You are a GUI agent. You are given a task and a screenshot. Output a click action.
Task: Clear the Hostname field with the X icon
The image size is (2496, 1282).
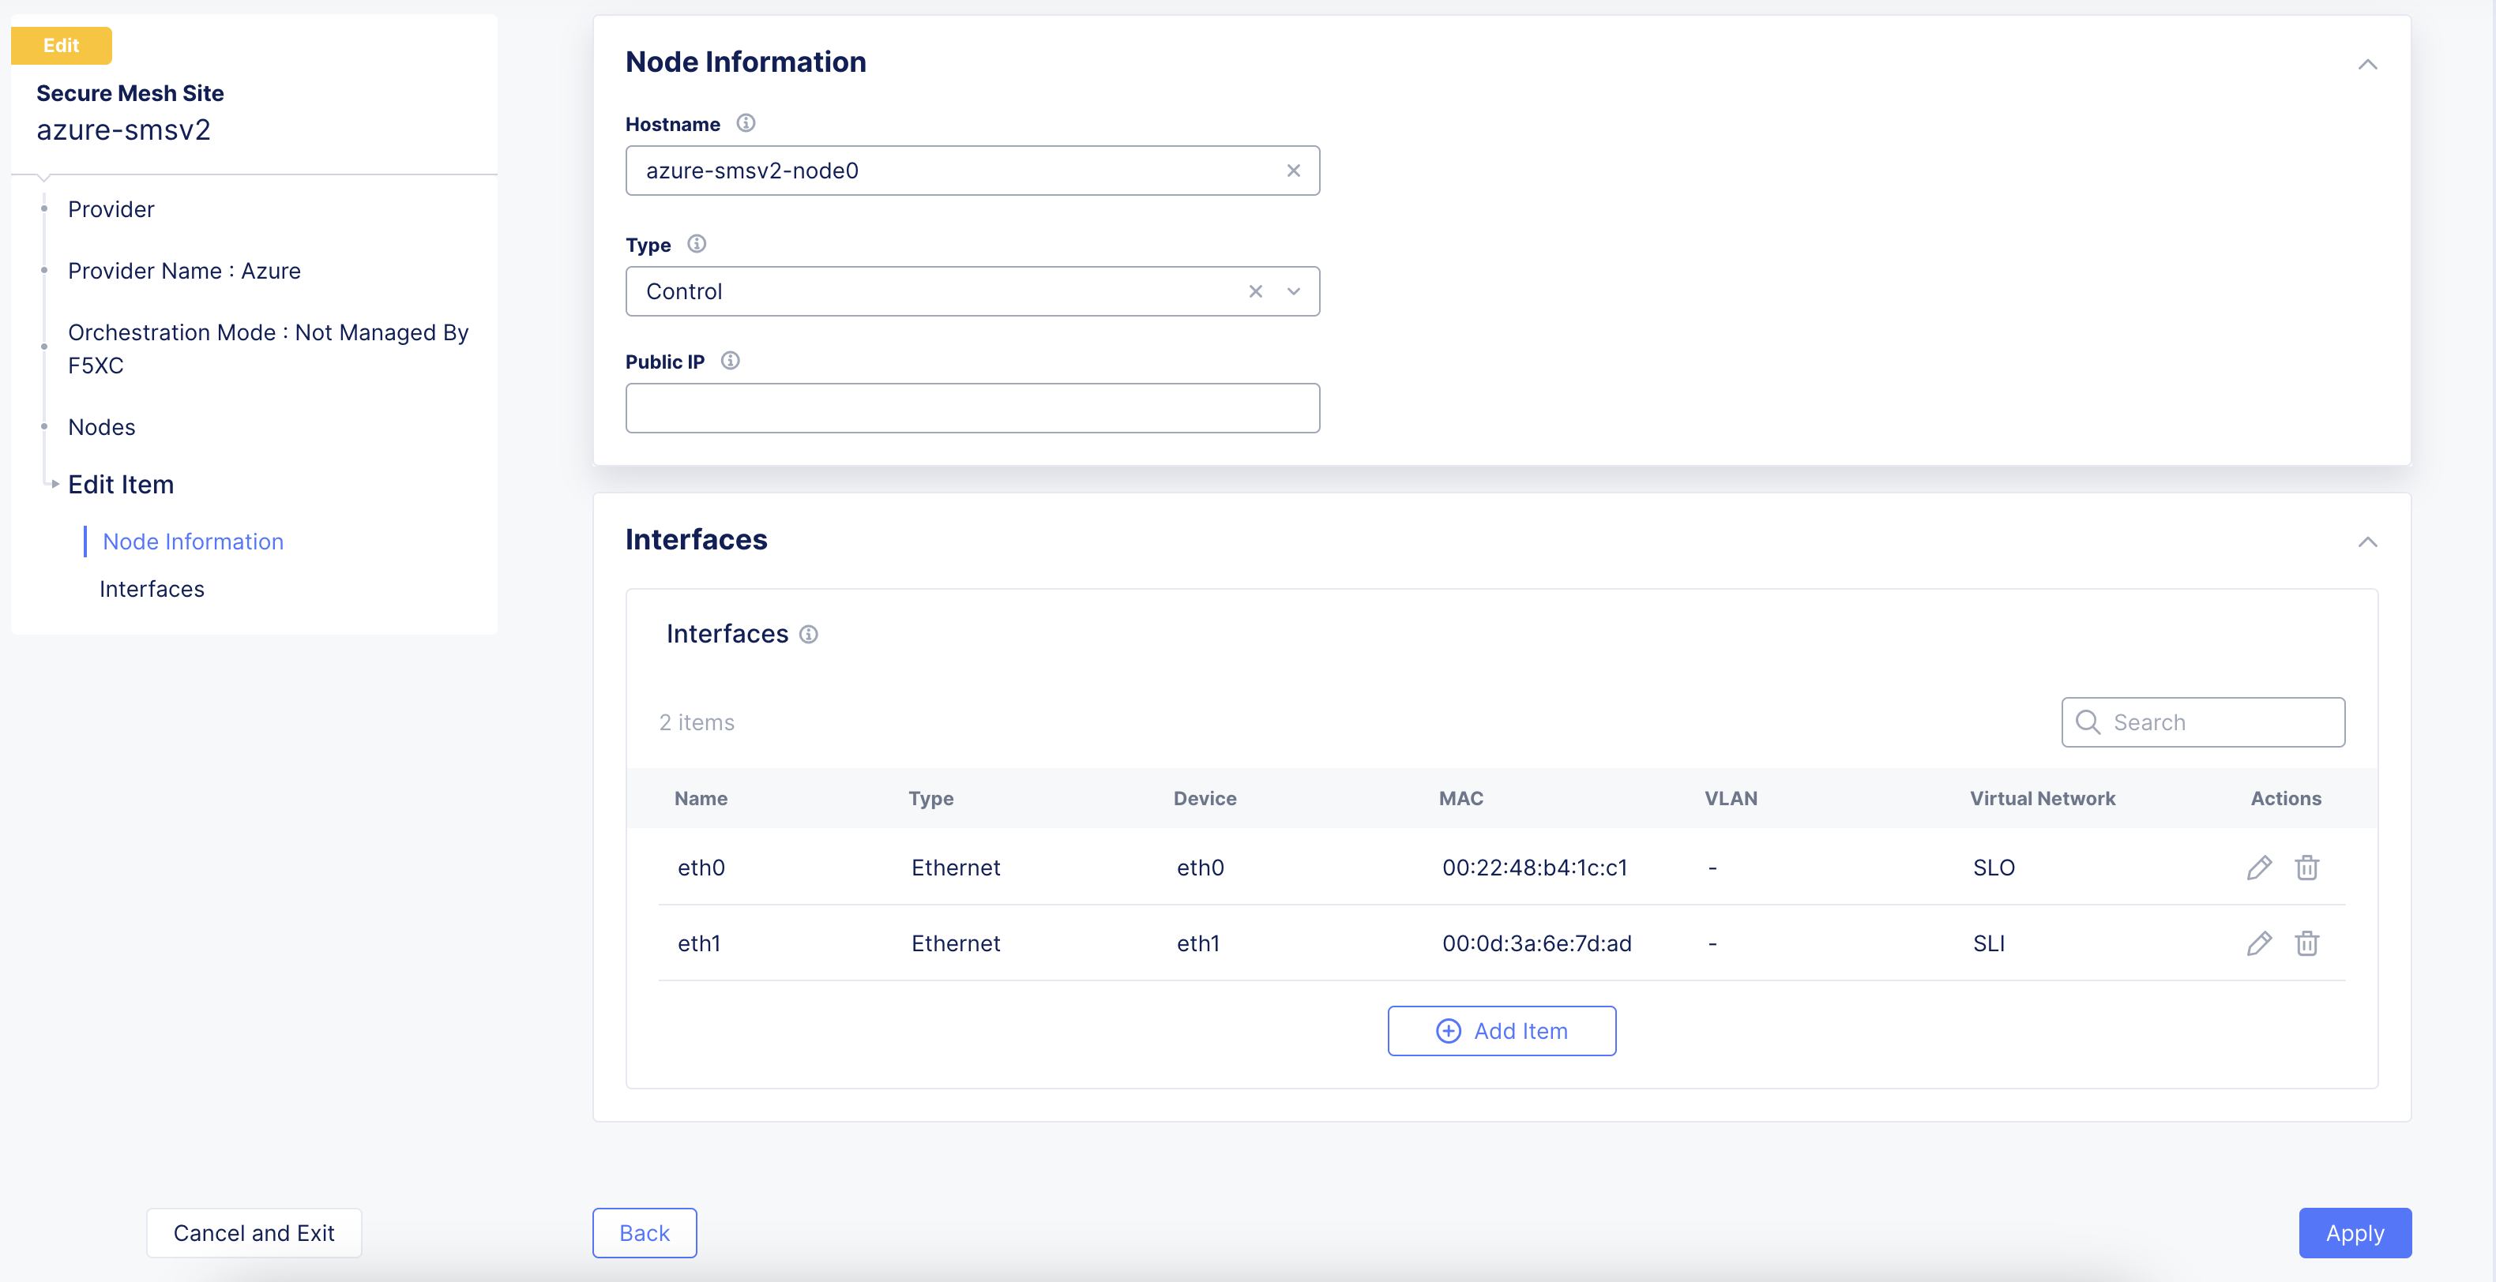[x=1294, y=171]
